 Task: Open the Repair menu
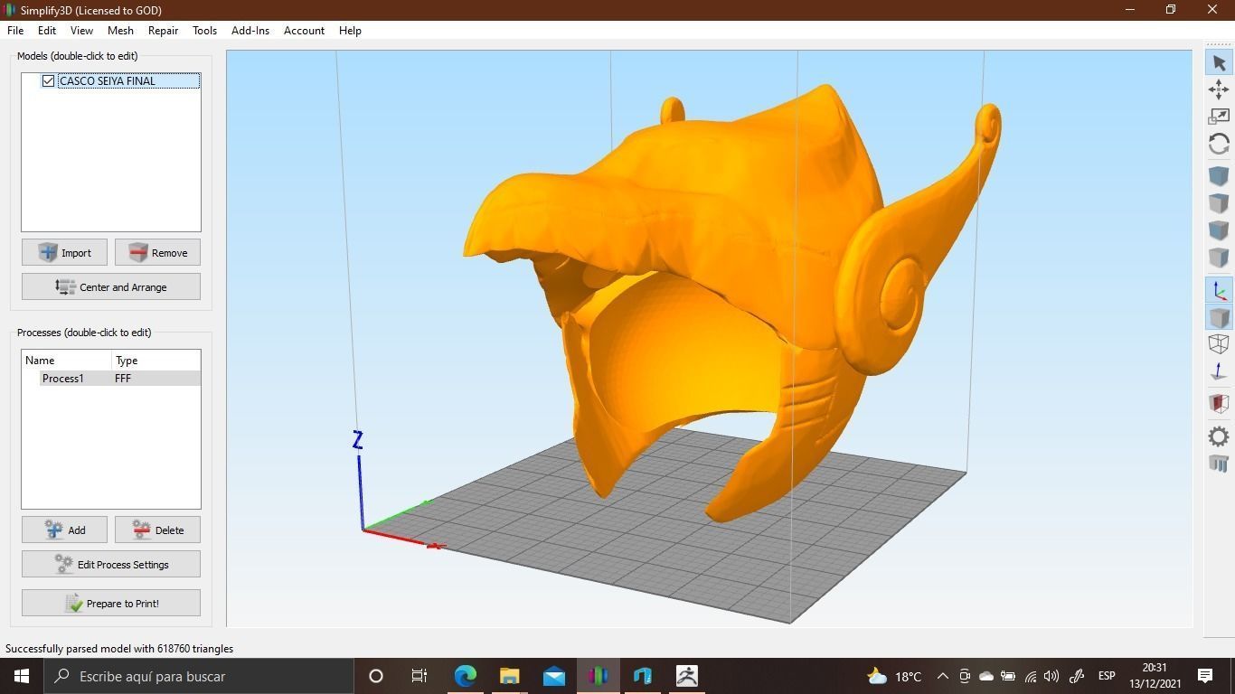(x=163, y=31)
